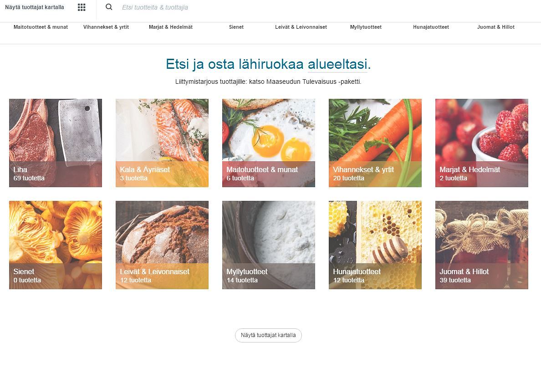Open the Vihannekset & yrtit carrot tile
The width and height of the screenshot is (541, 368).
click(375, 143)
